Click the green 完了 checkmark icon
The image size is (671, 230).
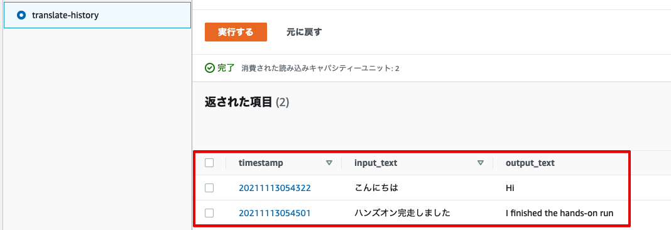pos(209,68)
